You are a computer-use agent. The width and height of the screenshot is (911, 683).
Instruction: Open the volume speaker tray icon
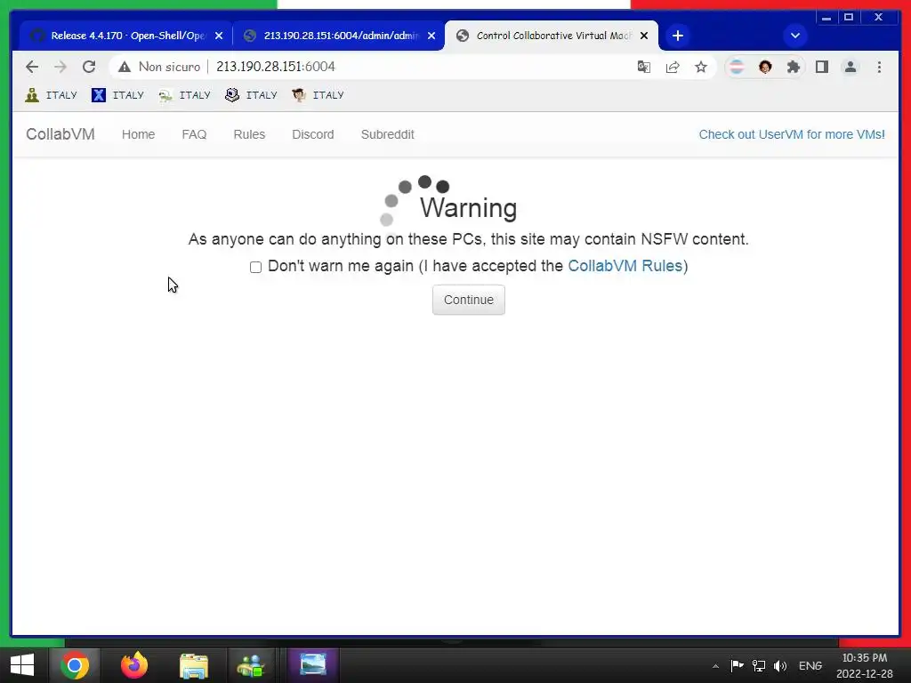779,665
